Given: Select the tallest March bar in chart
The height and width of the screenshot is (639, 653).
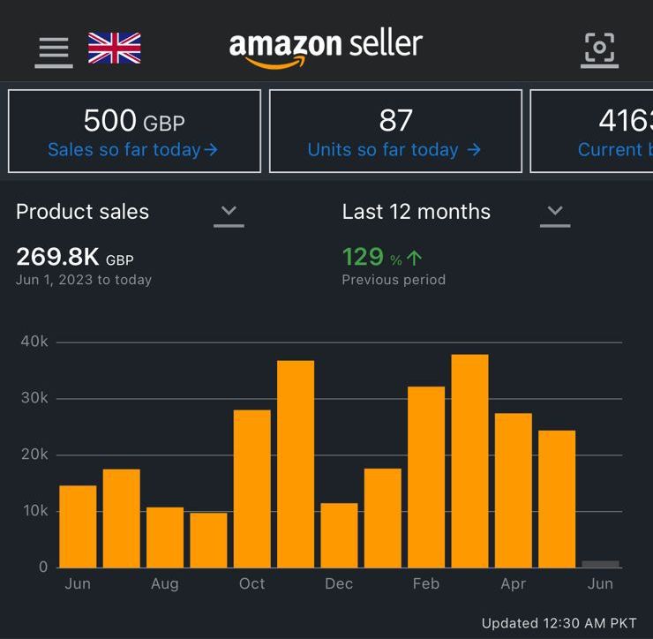Looking at the screenshot, I should pos(469,461).
